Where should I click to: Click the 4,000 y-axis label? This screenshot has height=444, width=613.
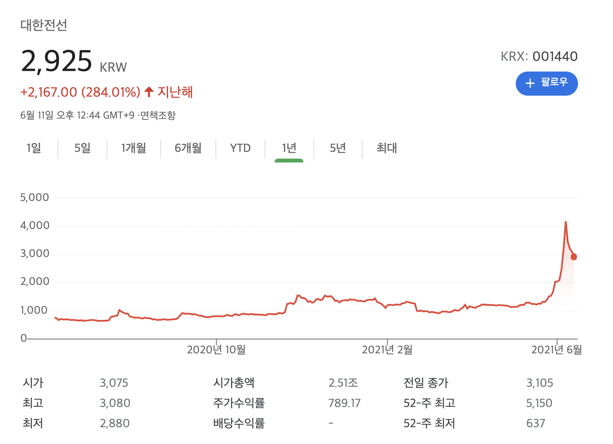(35, 225)
